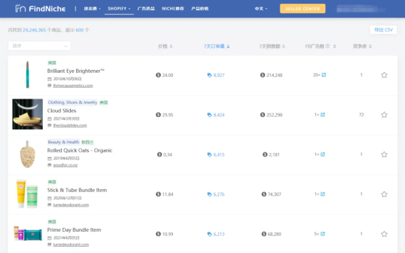Image resolution: width=405 pixels, height=253 pixels.
Task: Sort by 竞争度 column
Action: (362, 46)
